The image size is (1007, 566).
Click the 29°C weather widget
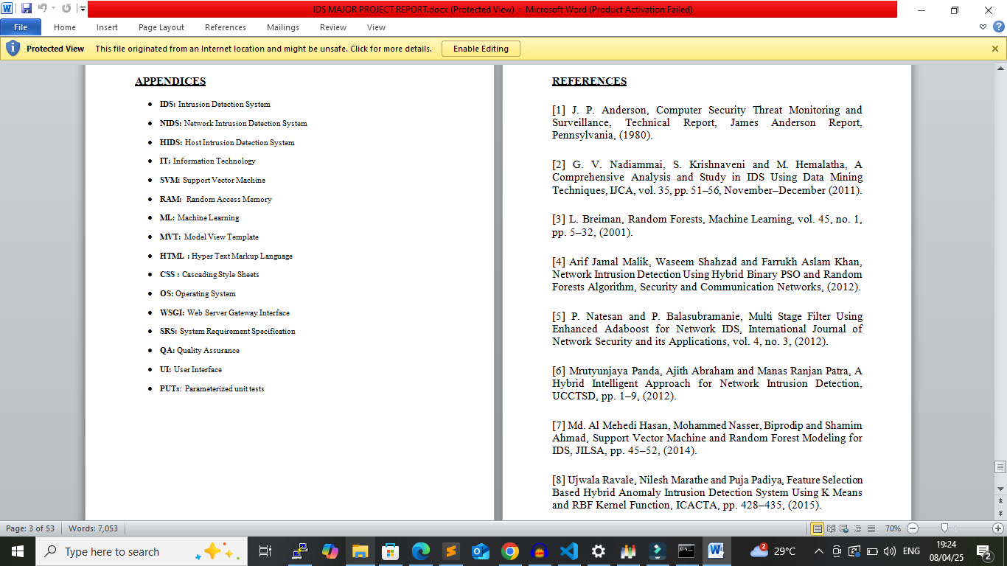point(773,551)
